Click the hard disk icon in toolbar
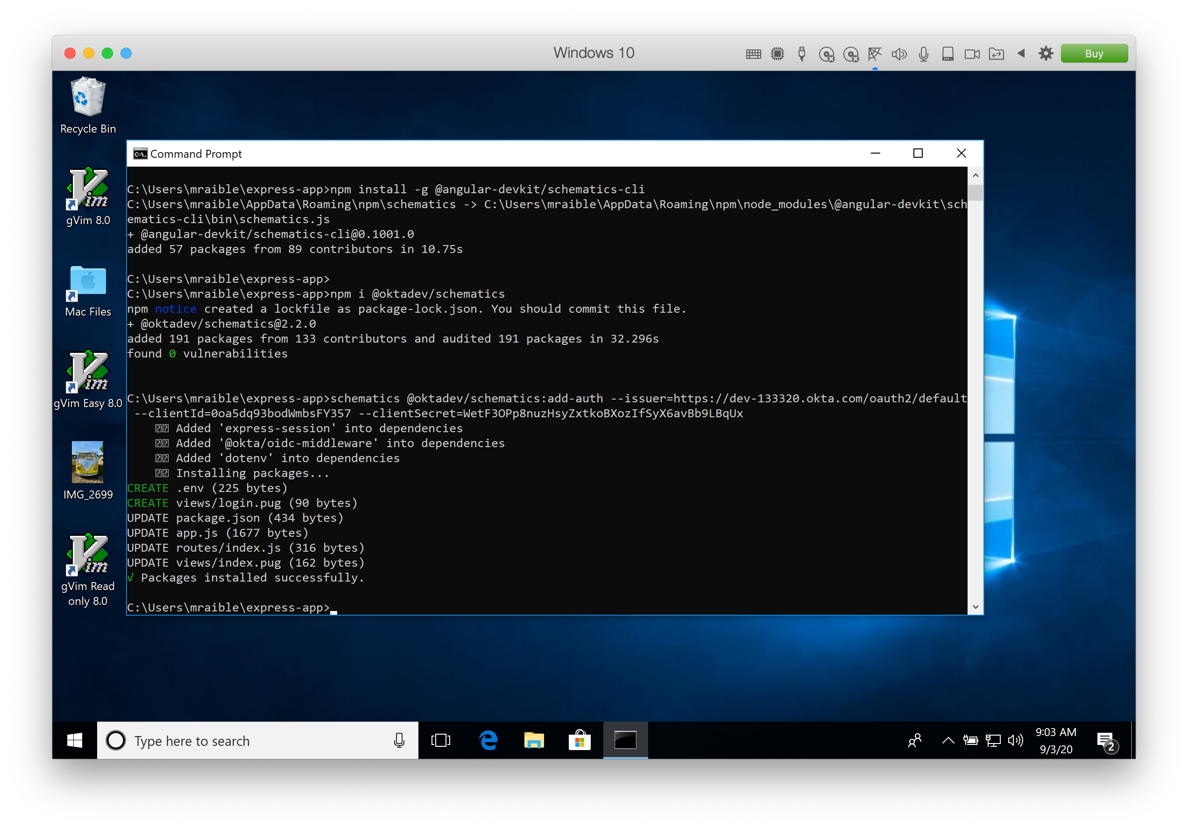The image size is (1188, 828). [x=948, y=54]
